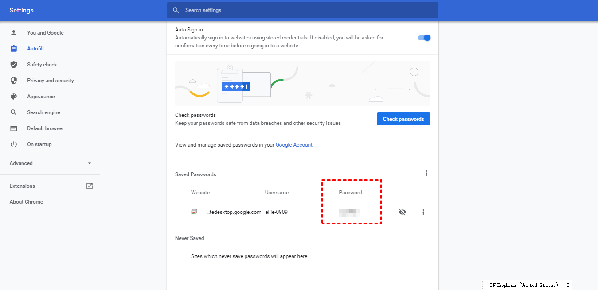Image resolution: width=598 pixels, height=290 pixels.
Task: Open more actions for ellie-0909 entry
Action: [423, 212]
